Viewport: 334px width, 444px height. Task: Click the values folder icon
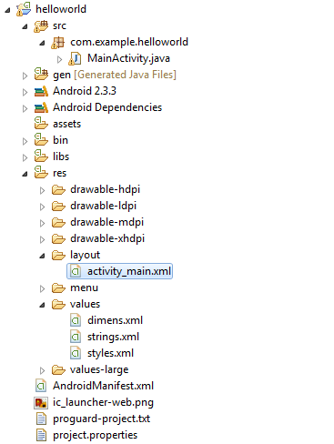click(58, 305)
